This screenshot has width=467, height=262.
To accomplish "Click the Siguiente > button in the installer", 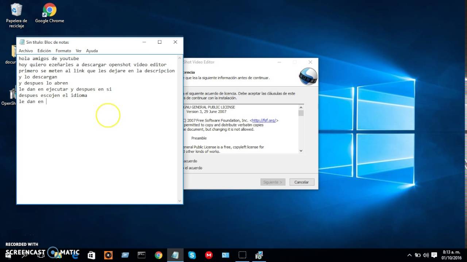I will (x=273, y=182).
